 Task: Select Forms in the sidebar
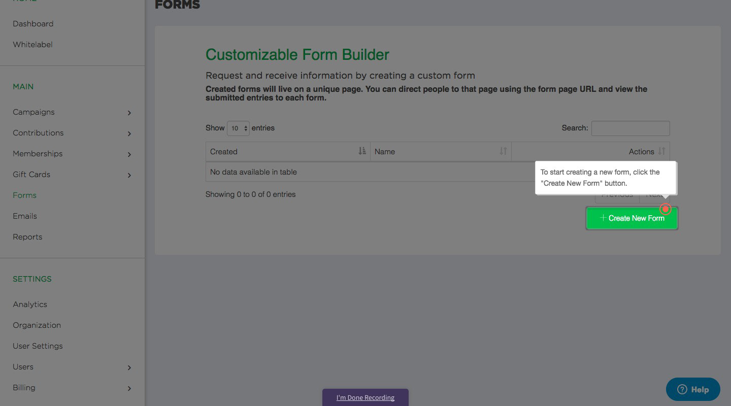pyautogui.click(x=24, y=195)
